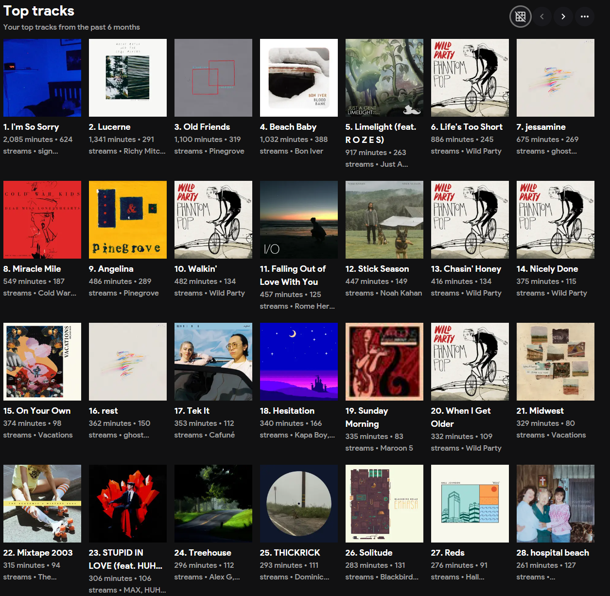This screenshot has height=596, width=610.
Task: Click Chasin' Honey stats 416 minutes • 134 streams
Action: pyautogui.click(x=466, y=287)
